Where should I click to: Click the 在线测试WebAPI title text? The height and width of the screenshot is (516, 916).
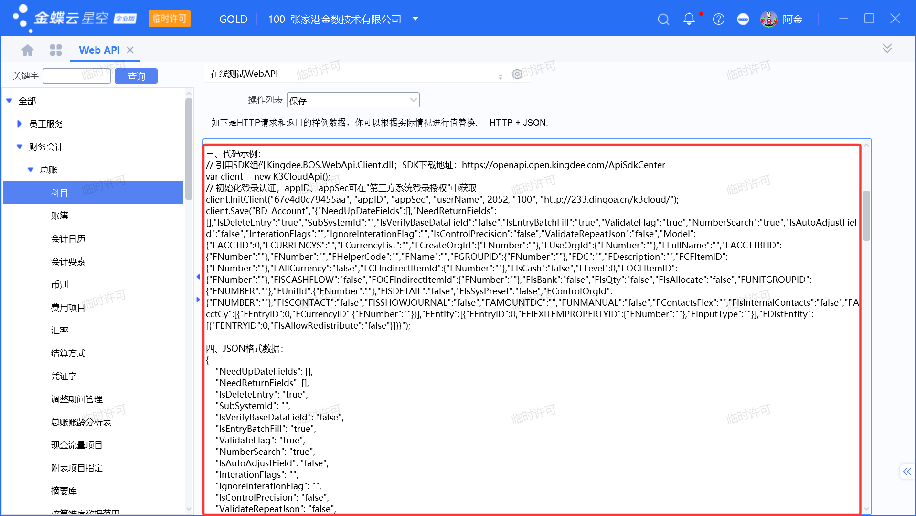pos(244,74)
